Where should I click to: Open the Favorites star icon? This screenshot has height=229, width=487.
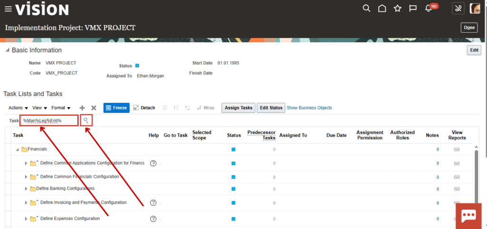pyautogui.click(x=398, y=9)
